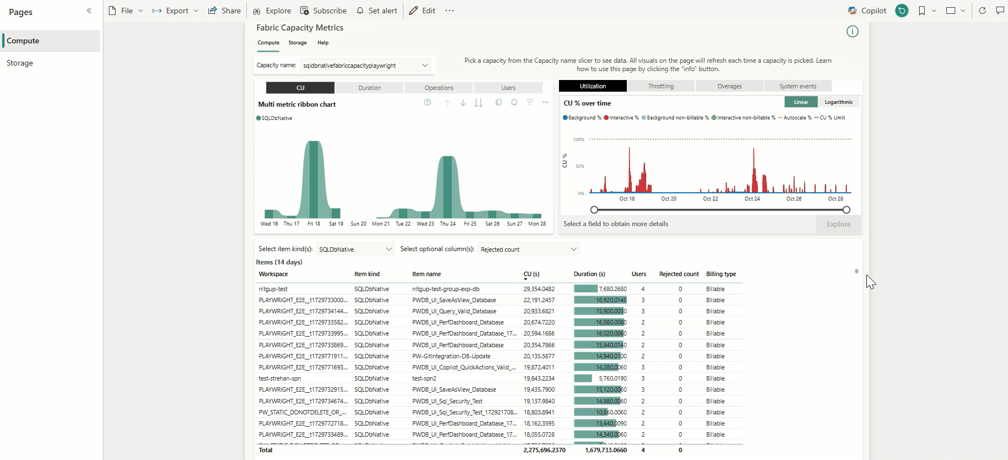
Task: Click drill down arrow icon
Action: pyautogui.click(x=463, y=103)
